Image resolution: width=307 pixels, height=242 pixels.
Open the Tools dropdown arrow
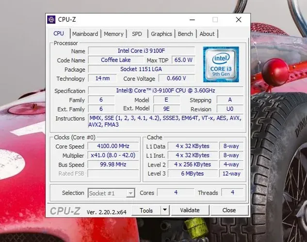pyautogui.click(x=165, y=210)
